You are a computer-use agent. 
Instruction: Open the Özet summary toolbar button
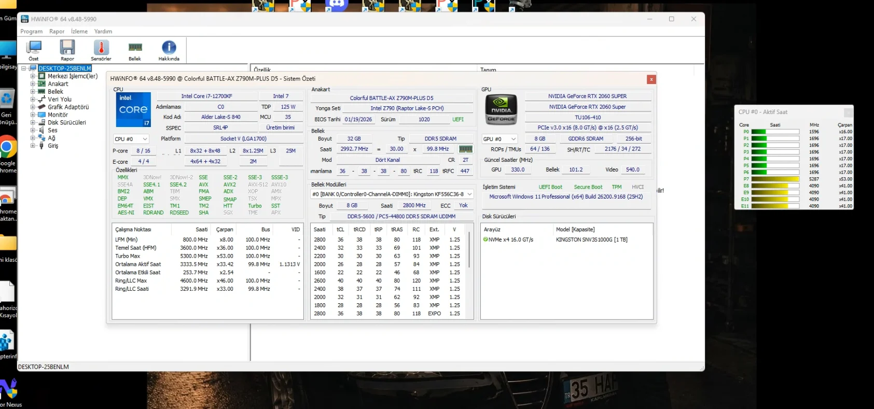[34, 50]
